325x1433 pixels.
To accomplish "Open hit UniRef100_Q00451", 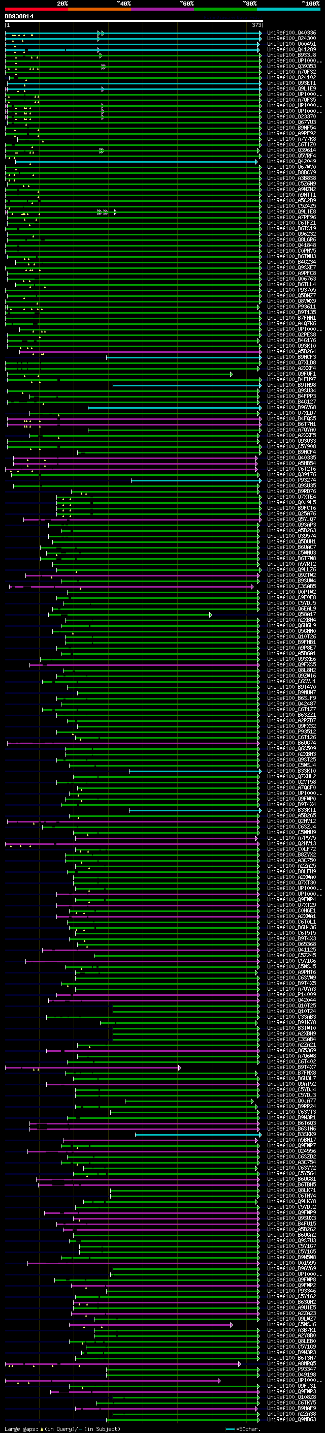I will tap(291, 44).
